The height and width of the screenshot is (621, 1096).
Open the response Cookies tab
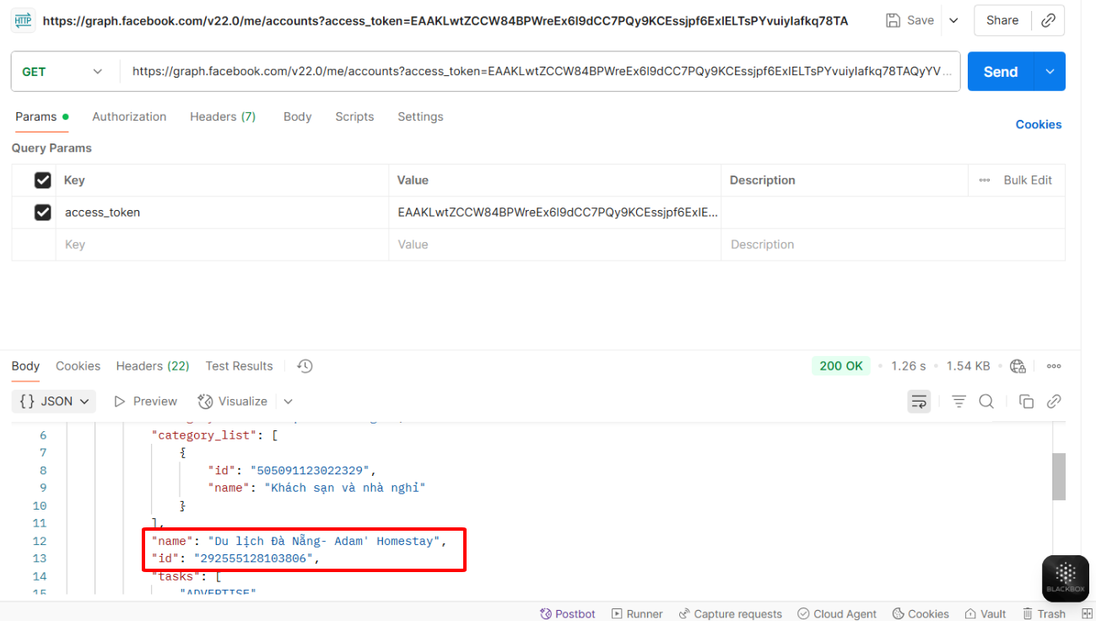click(x=78, y=366)
